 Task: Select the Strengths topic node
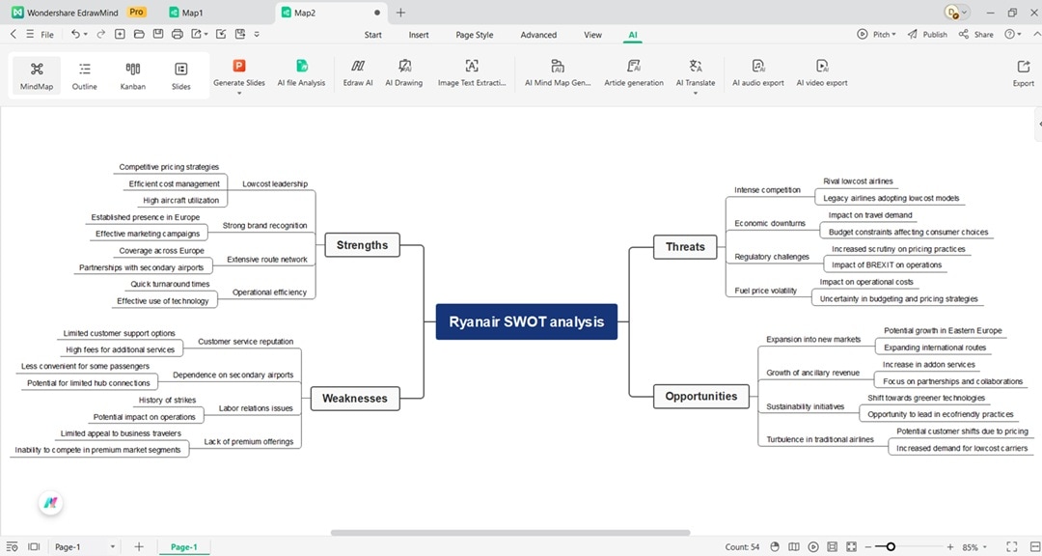[x=362, y=245]
